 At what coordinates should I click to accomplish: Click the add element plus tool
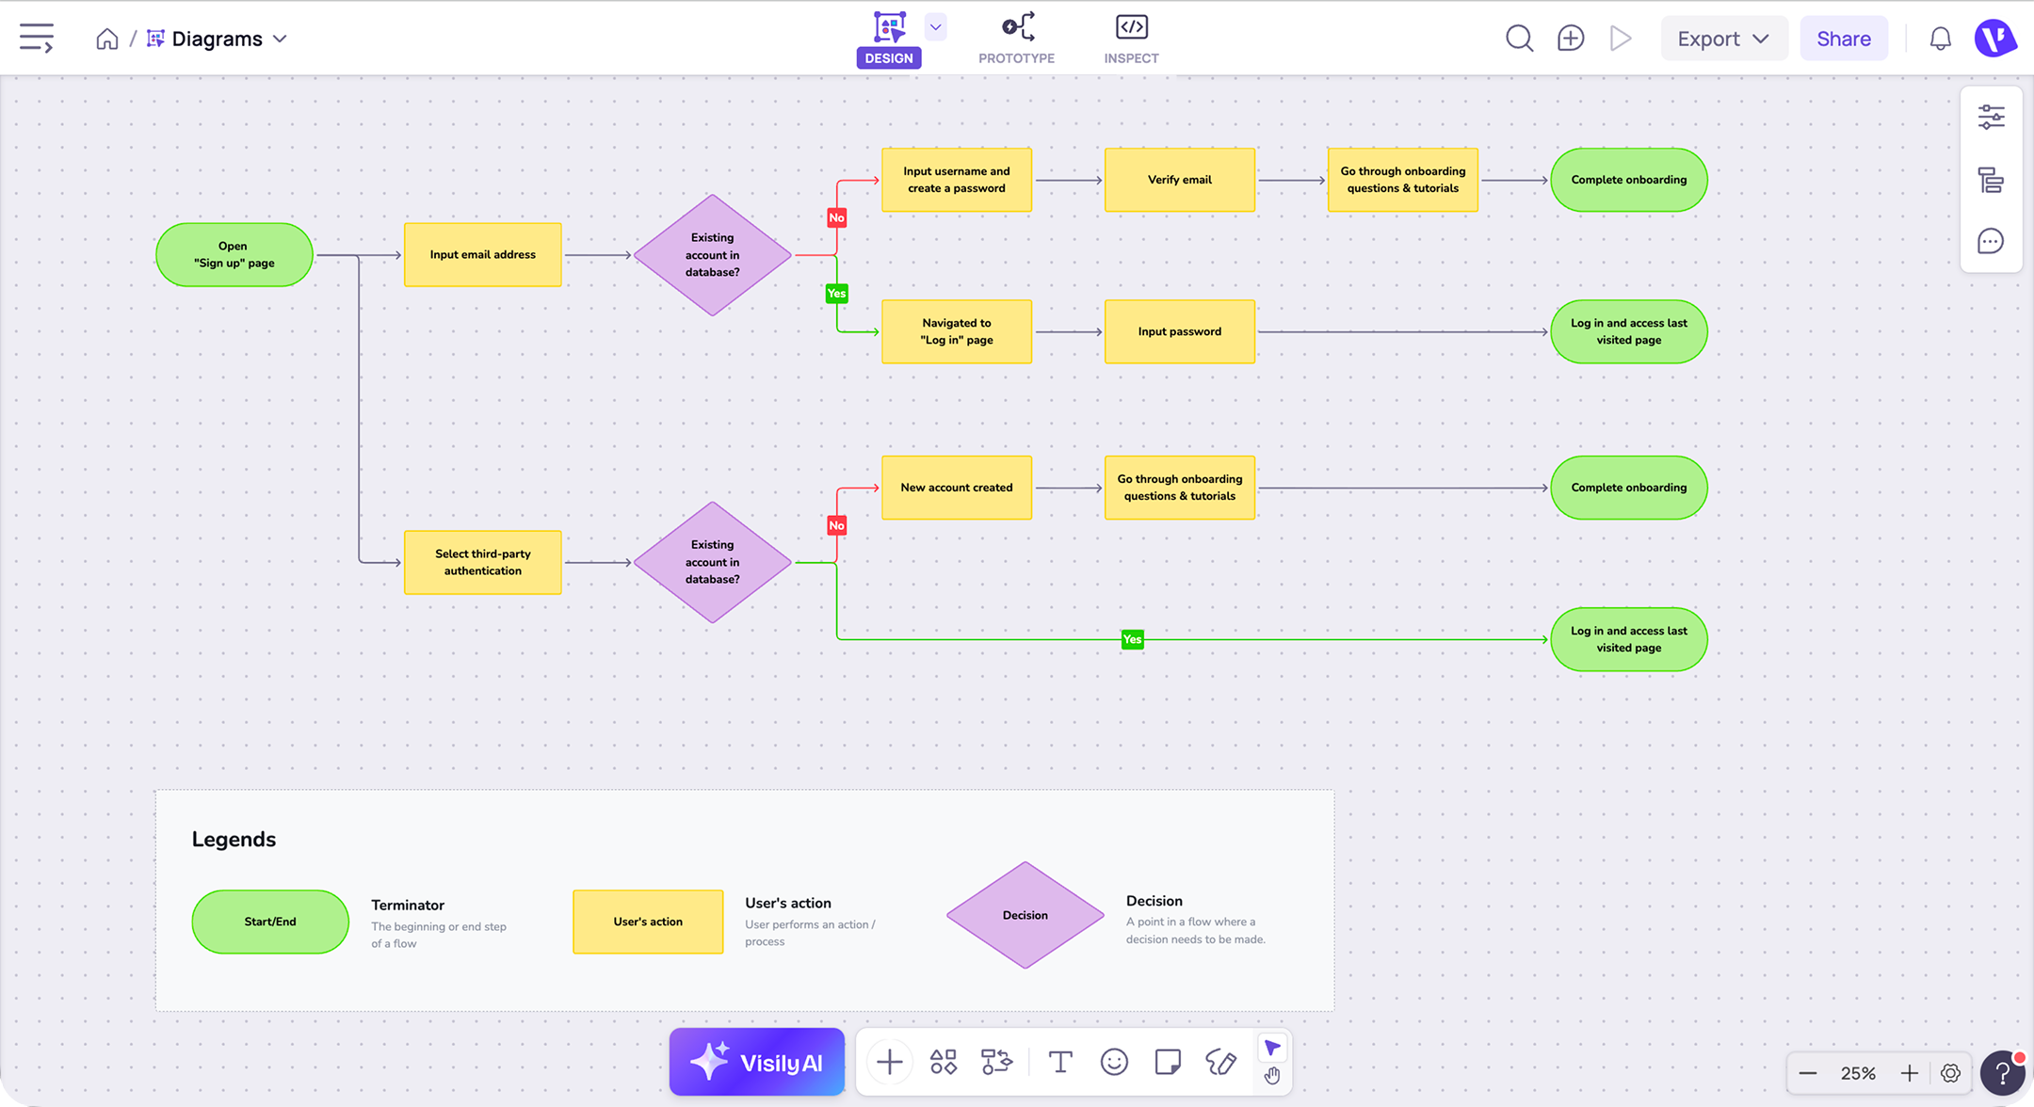pos(889,1062)
